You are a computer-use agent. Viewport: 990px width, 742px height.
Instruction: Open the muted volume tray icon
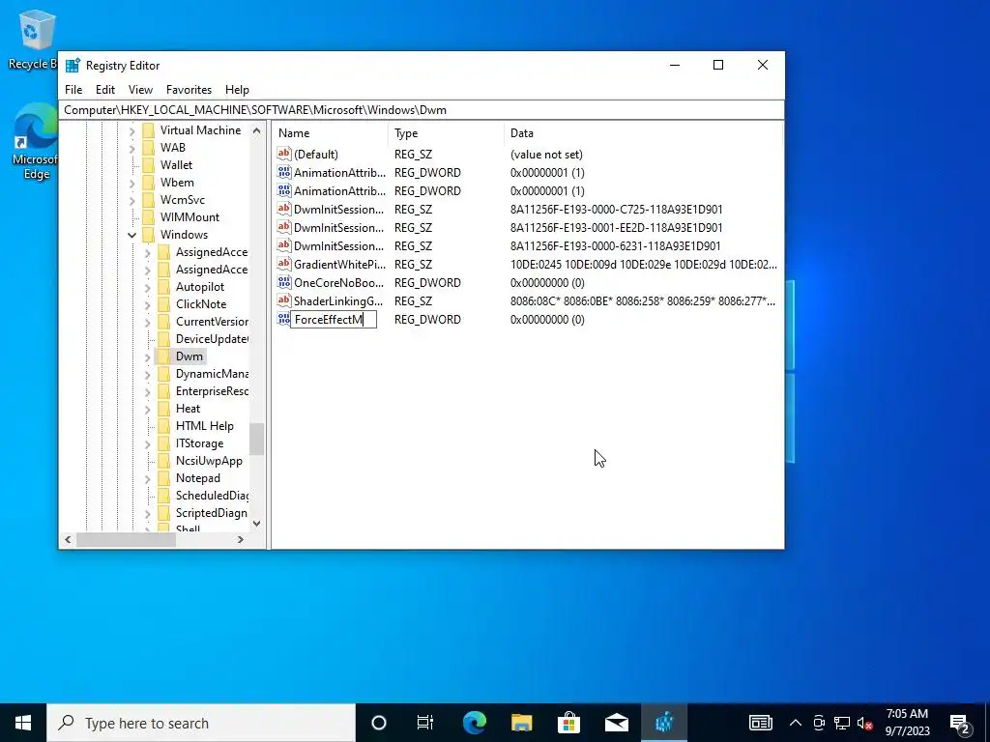(x=865, y=723)
